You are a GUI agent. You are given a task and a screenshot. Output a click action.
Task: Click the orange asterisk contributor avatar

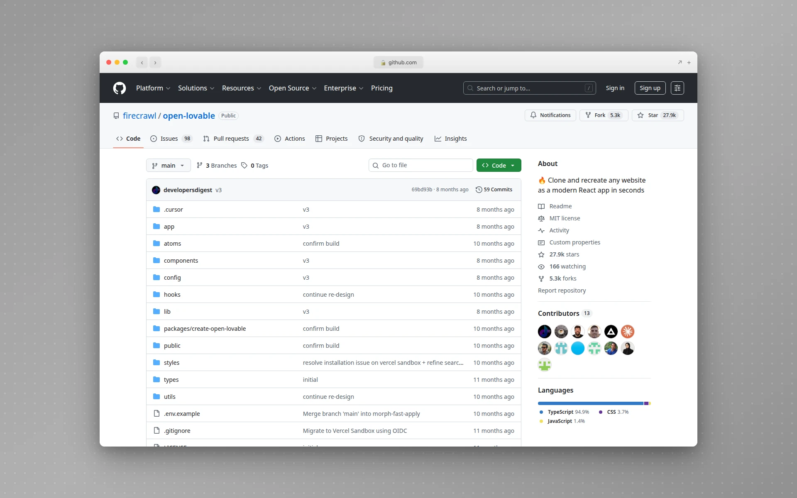pos(628,332)
